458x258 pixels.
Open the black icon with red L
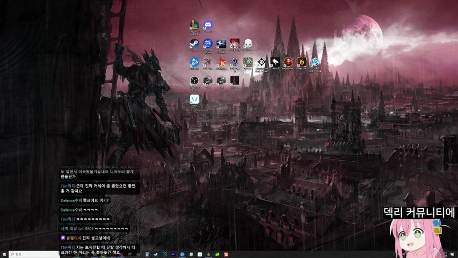235,81
